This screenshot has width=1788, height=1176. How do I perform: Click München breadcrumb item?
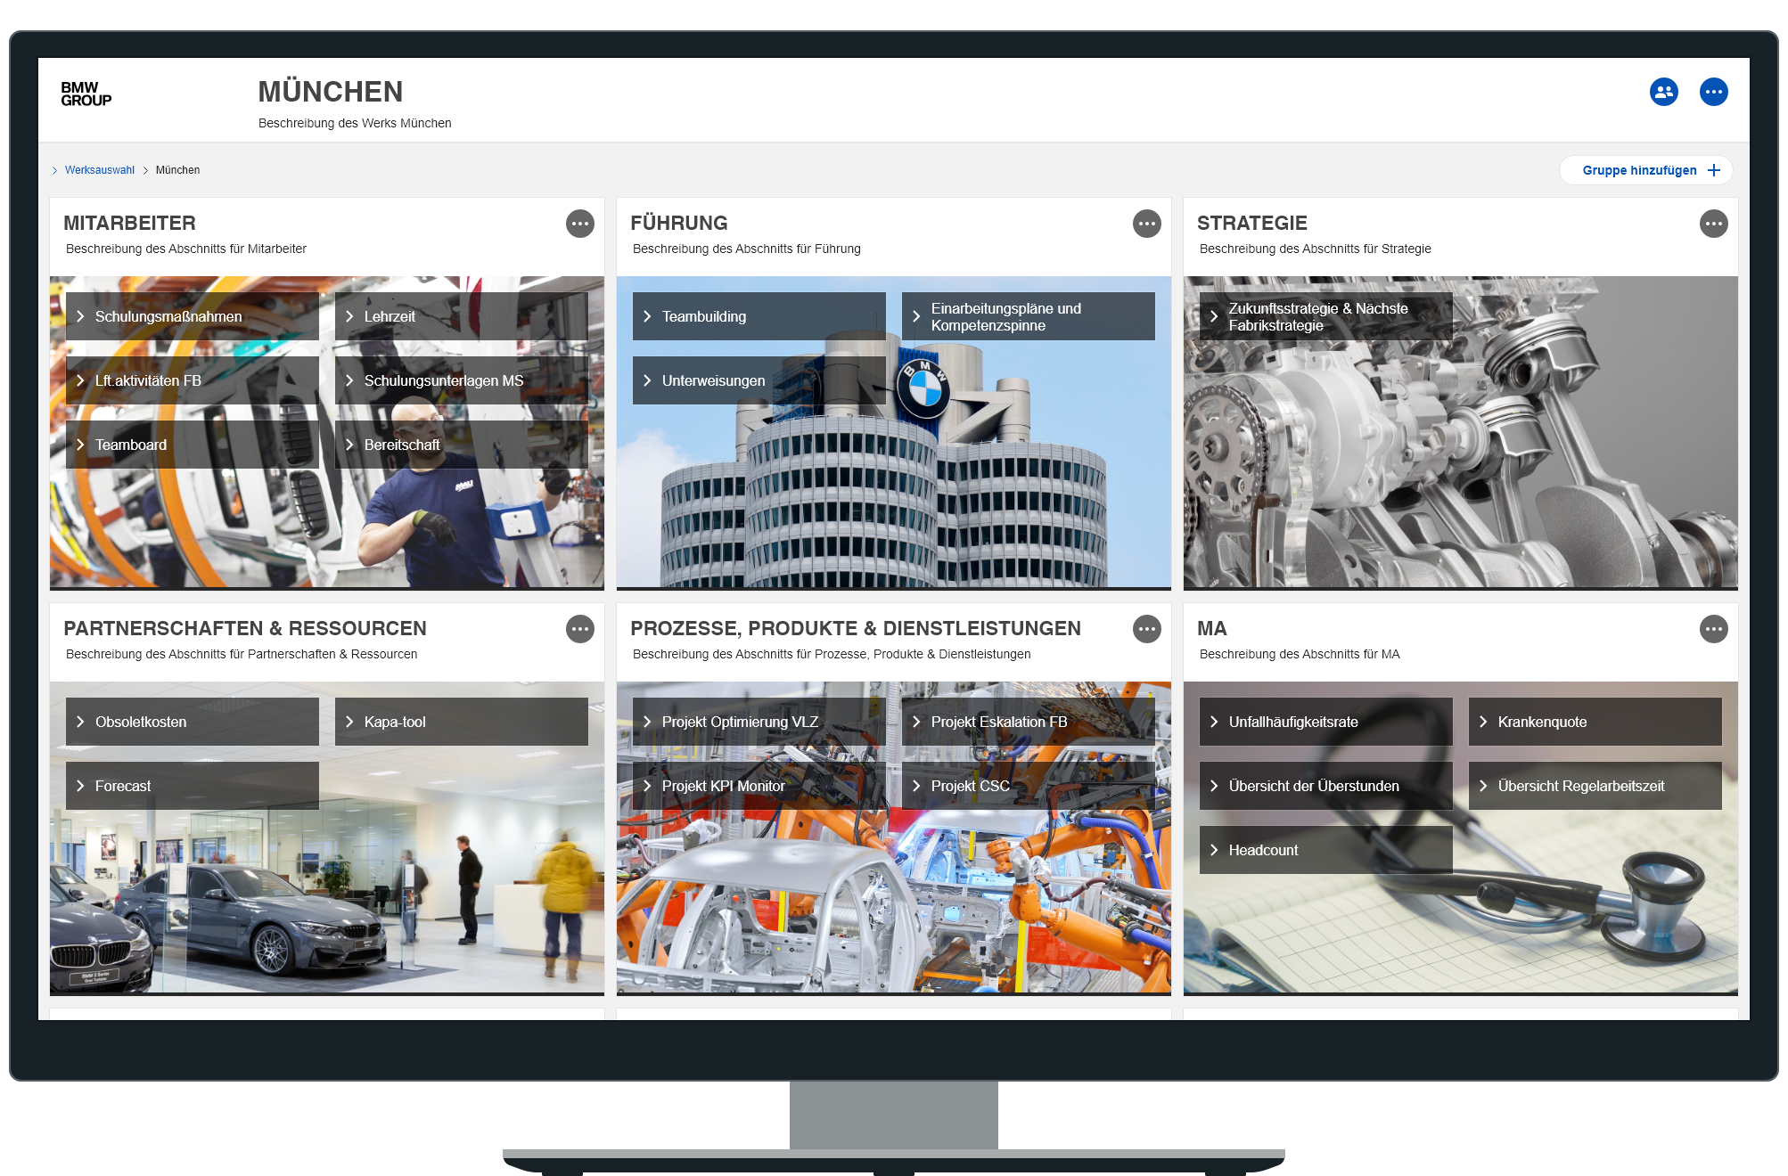[177, 170]
